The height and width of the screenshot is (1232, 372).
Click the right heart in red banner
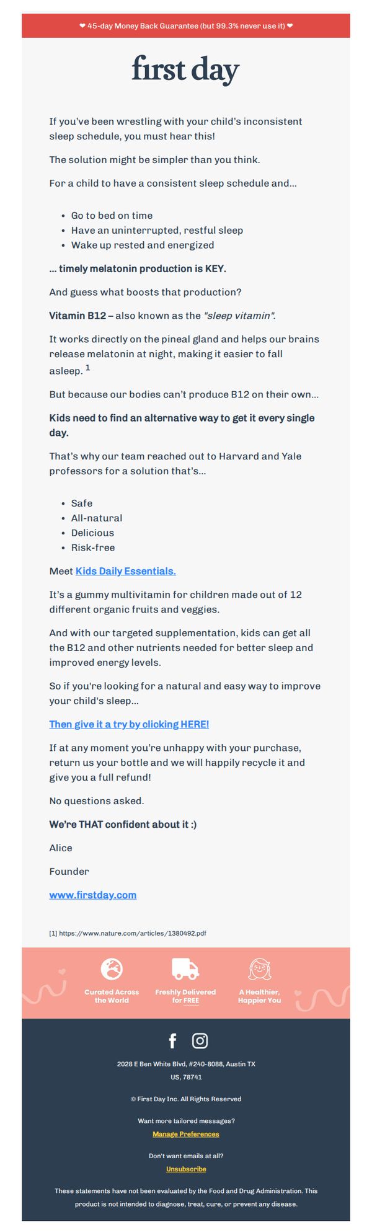tap(290, 26)
